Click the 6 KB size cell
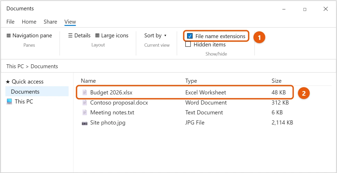The image size is (337, 173). coord(277,113)
